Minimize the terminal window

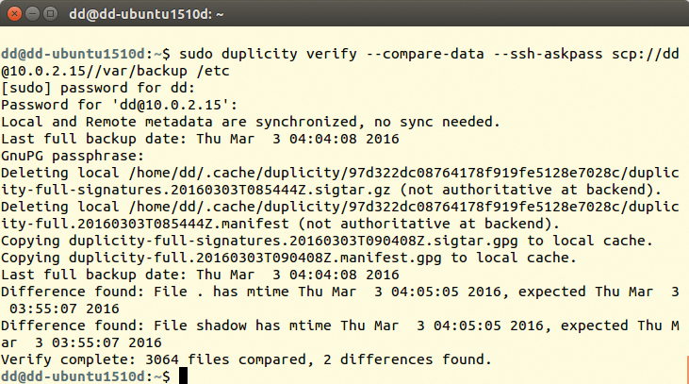[x=32, y=14]
